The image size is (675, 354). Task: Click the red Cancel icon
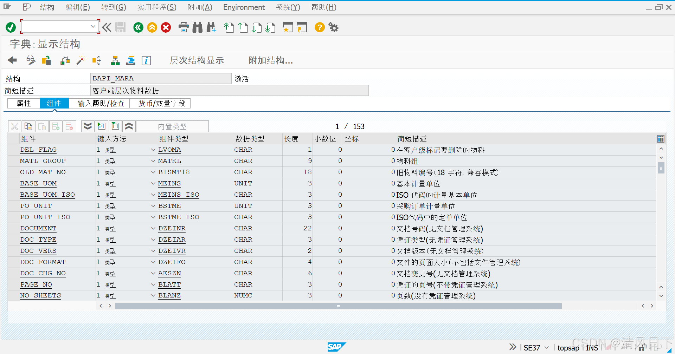click(166, 27)
